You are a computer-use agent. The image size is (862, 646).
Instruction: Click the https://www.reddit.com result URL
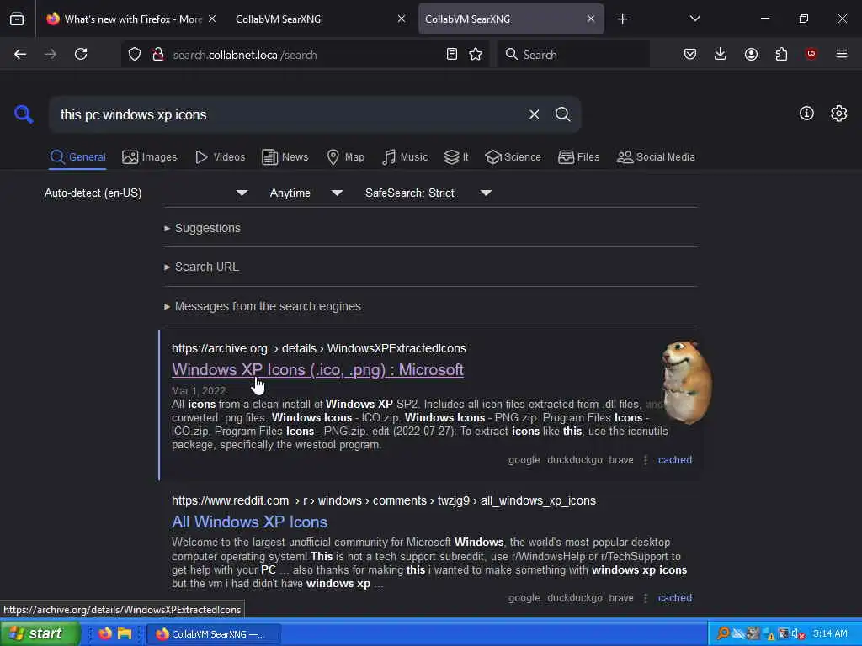pos(384,501)
